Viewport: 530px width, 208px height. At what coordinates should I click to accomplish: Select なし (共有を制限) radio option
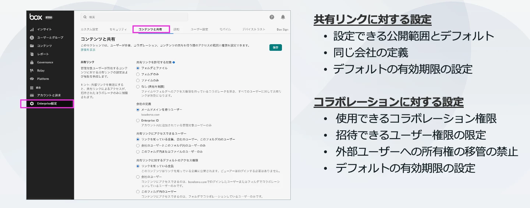click(x=138, y=87)
